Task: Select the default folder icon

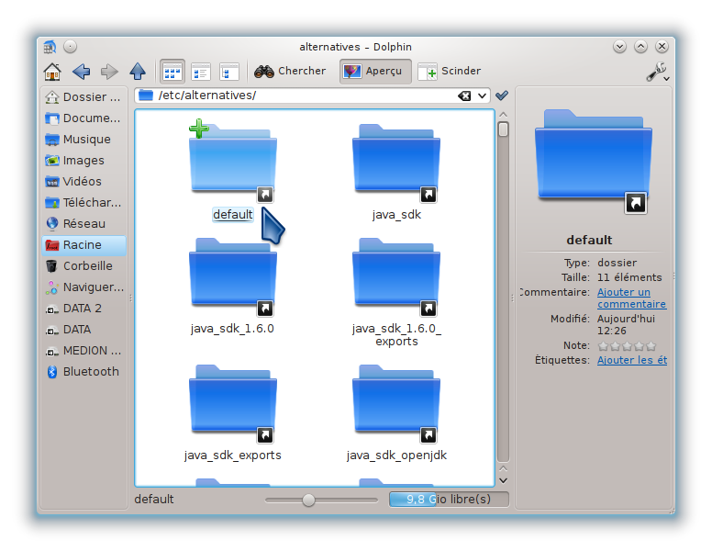Action: point(233,163)
